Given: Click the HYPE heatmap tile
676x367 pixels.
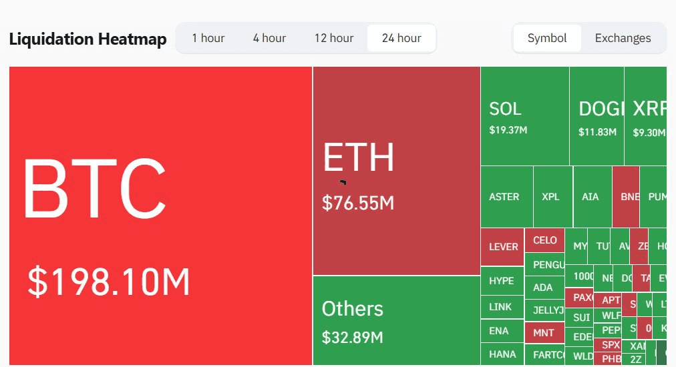Looking at the screenshot, I should tap(502, 281).
